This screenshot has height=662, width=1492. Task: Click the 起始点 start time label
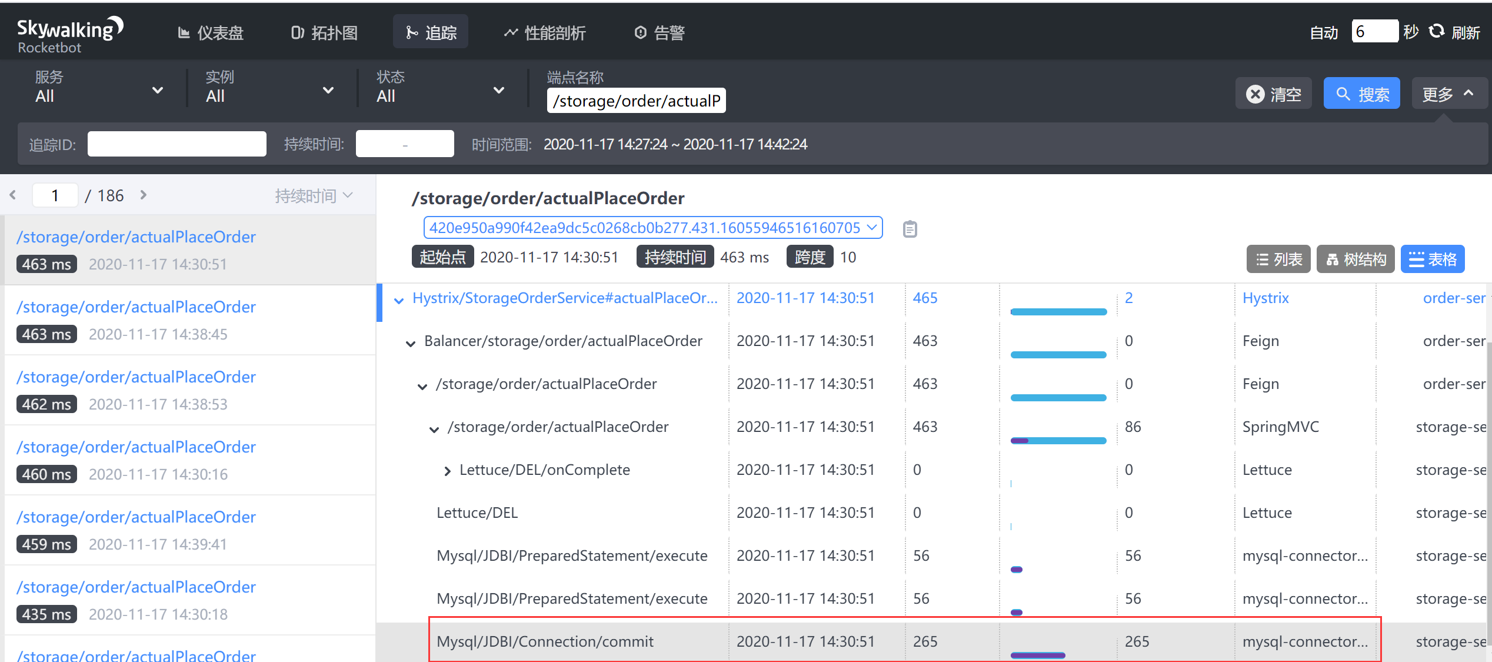click(x=442, y=257)
